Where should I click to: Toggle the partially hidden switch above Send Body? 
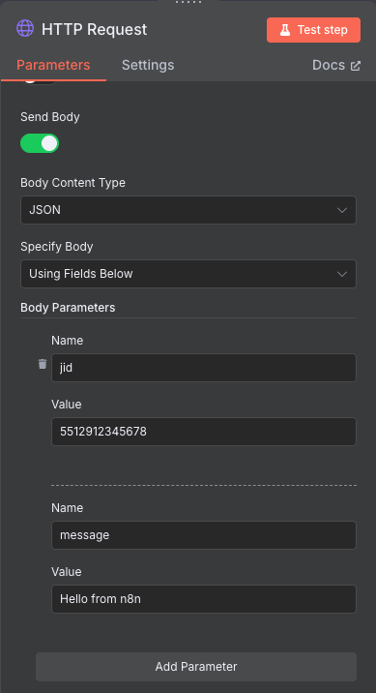click(x=40, y=82)
